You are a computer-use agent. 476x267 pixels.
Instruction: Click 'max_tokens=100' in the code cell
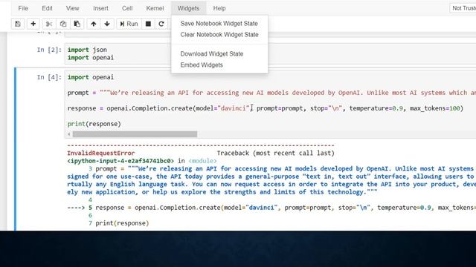tap(434, 108)
